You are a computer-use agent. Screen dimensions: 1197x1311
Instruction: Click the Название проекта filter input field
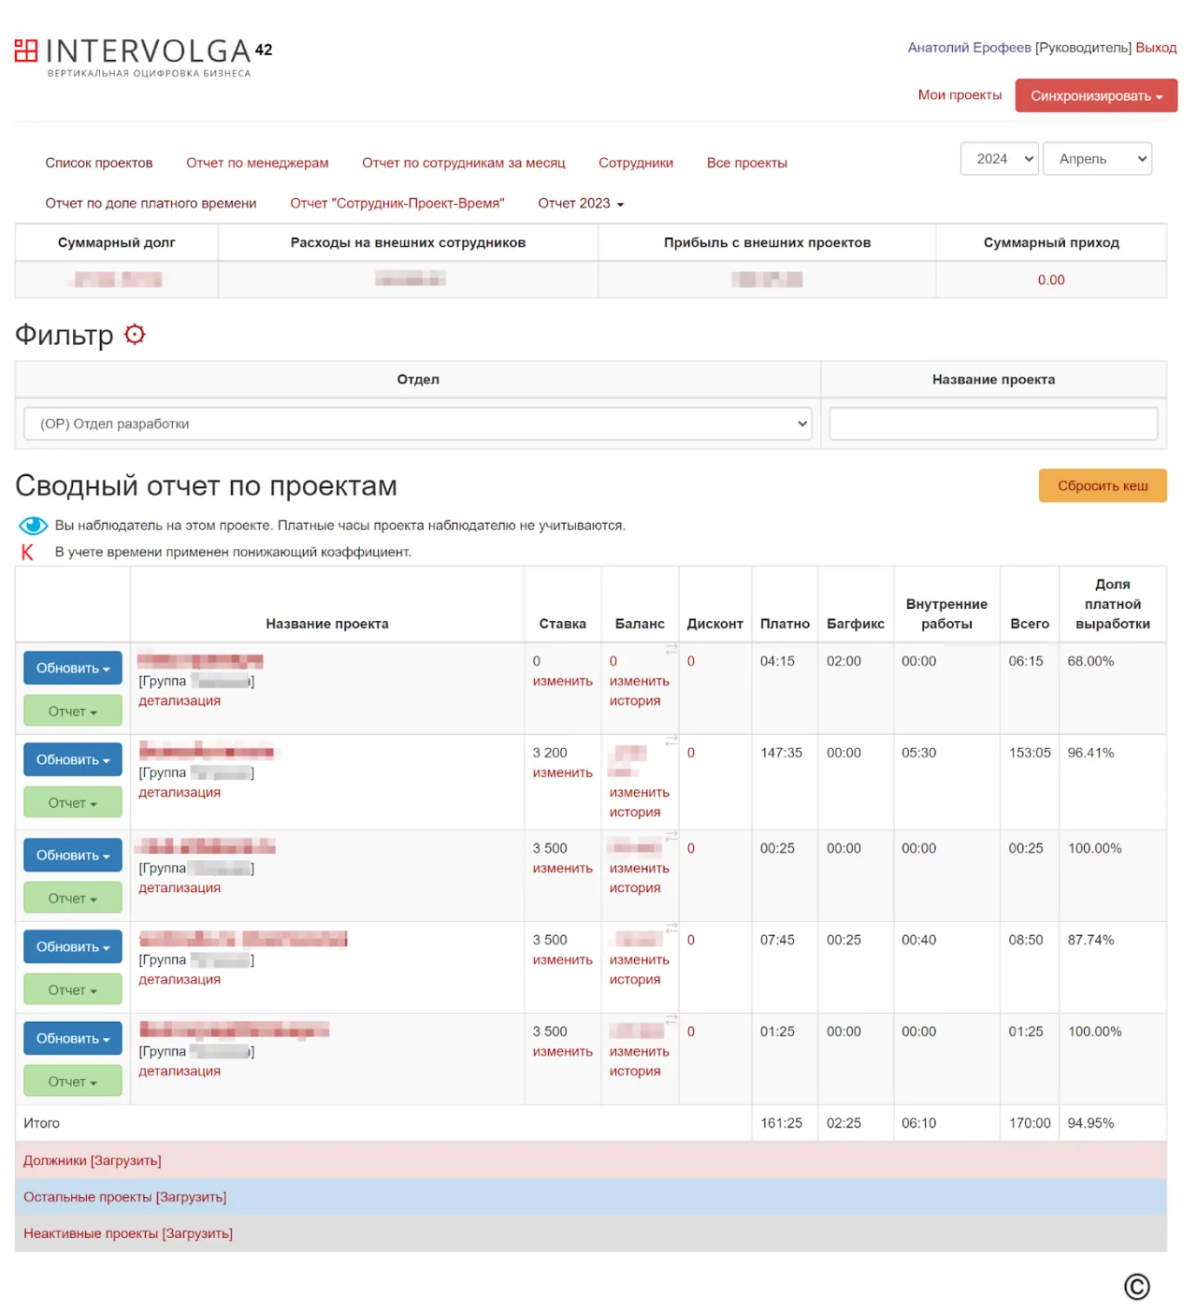coord(993,424)
